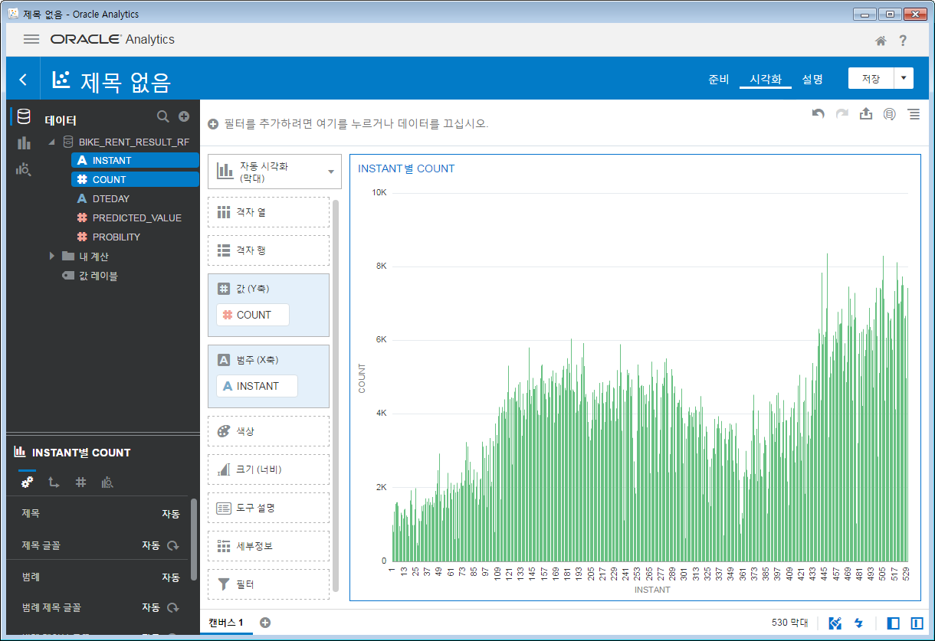The height and width of the screenshot is (641, 935).
Task: Add a new canvas
Action: pyautogui.click(x=265, y=623)
